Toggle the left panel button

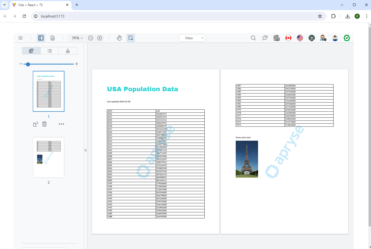[41, 38]
